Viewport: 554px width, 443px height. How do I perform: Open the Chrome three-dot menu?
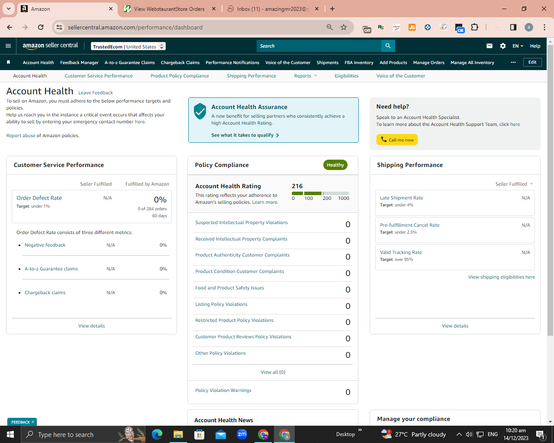pyautogui.click(x=544, y=27)
